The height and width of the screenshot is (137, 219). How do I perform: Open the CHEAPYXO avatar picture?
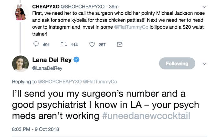[20, 12]
